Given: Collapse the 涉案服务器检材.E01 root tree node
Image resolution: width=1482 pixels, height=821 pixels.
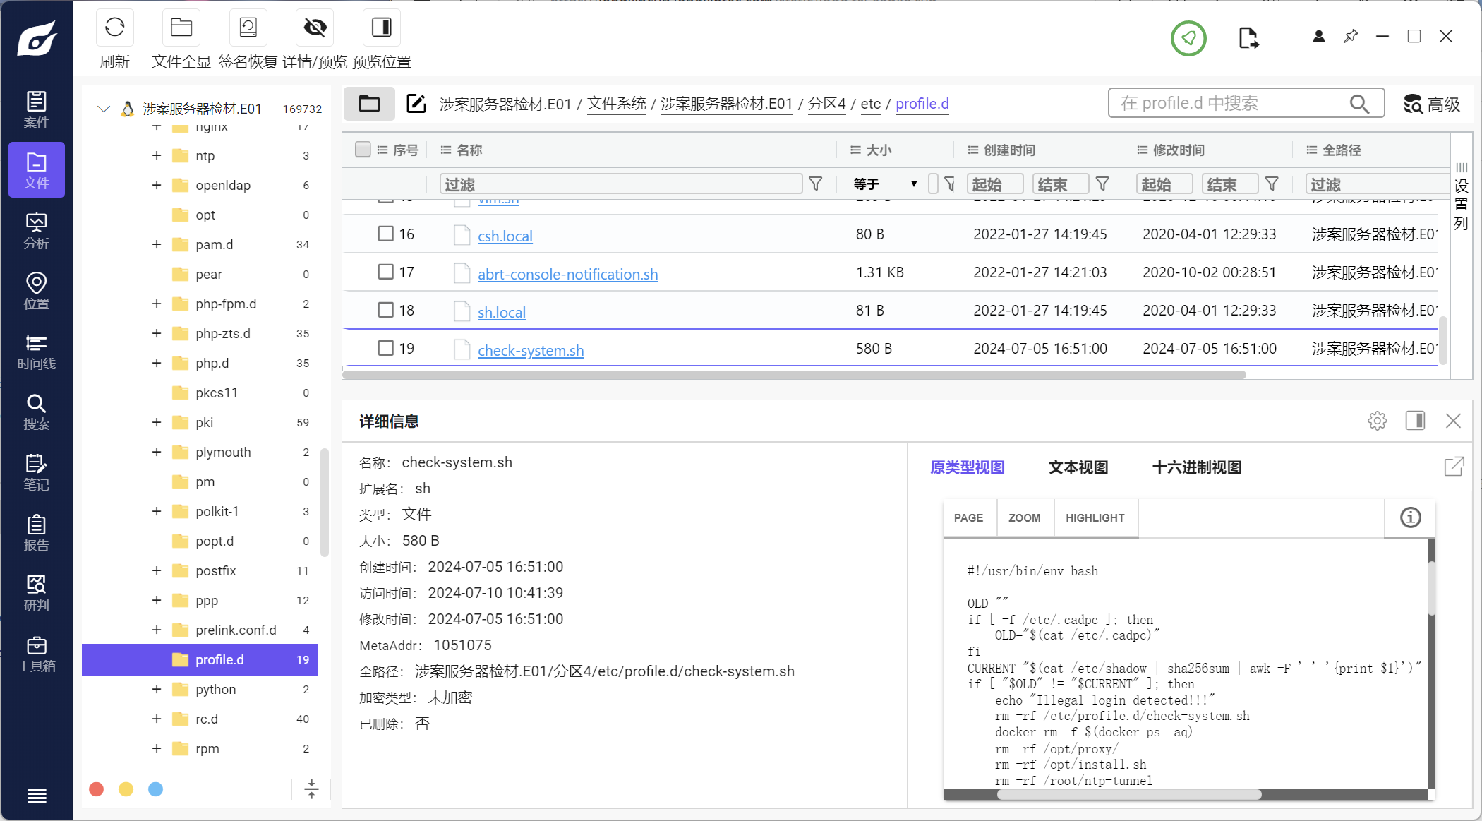Looking at the screenshot, I should pyautogui.click(x=104, y=109).
